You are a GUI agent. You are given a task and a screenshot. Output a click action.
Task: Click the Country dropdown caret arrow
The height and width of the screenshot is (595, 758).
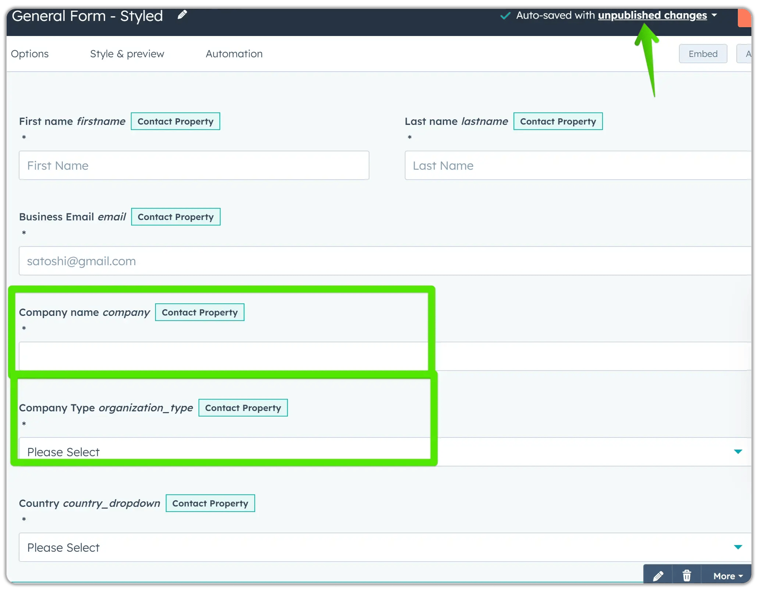coord(738,547)
